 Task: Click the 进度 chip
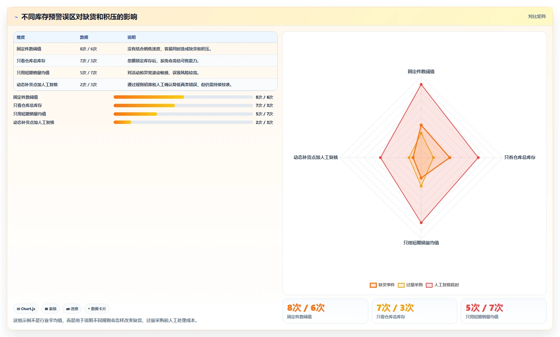[x=72, y=309]
